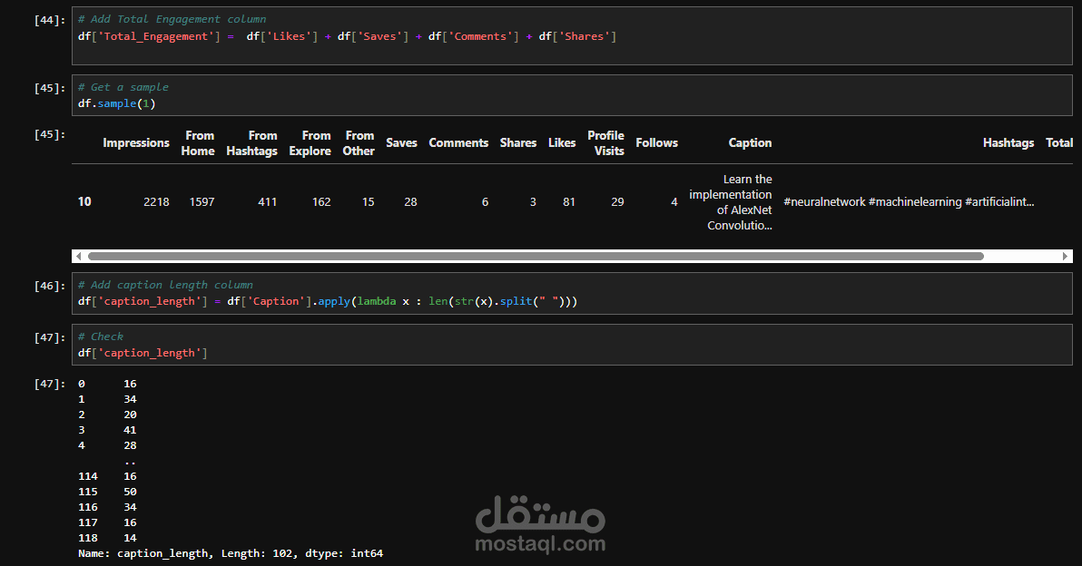Image resolution: width=1082 pixels, height=566 pixels.
Task: Select the output prompt [47]: beside the series output
Action: 50,384
